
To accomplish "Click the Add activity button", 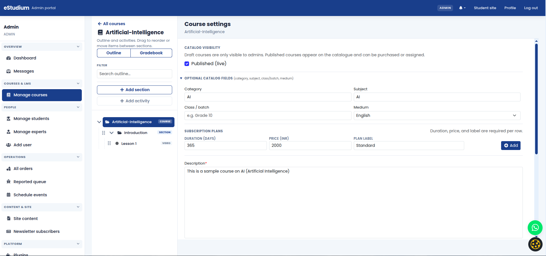I will (x=134, y=101).
